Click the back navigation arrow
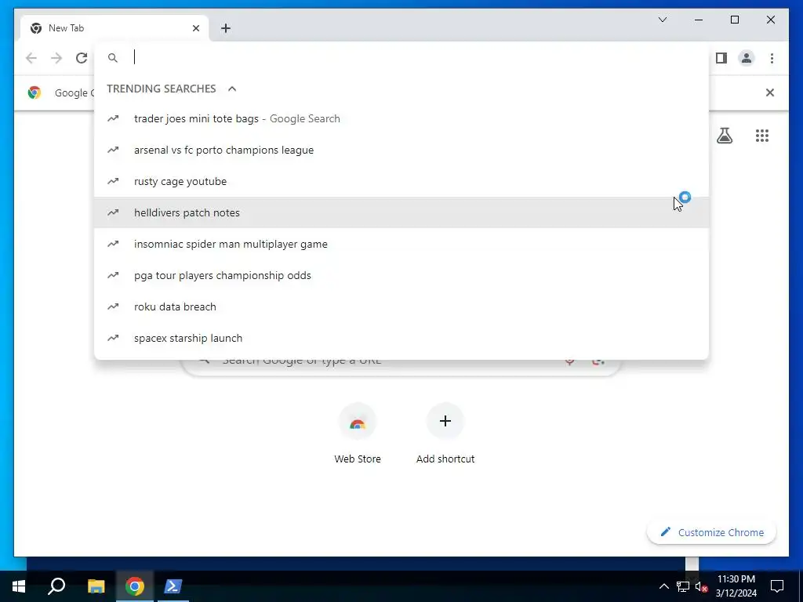Image resolution: width=803 pixels, height=602 pixels. 31,58
